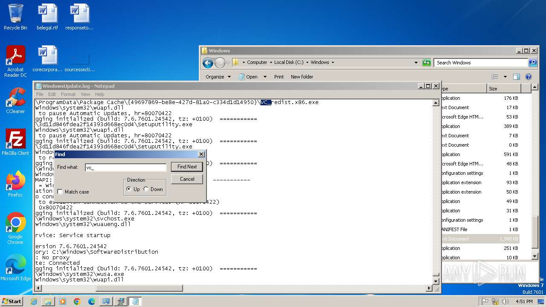546x307 pixels.
Task: Open Google Chrome desktop shortcut
Action: (x=15, y=228)
